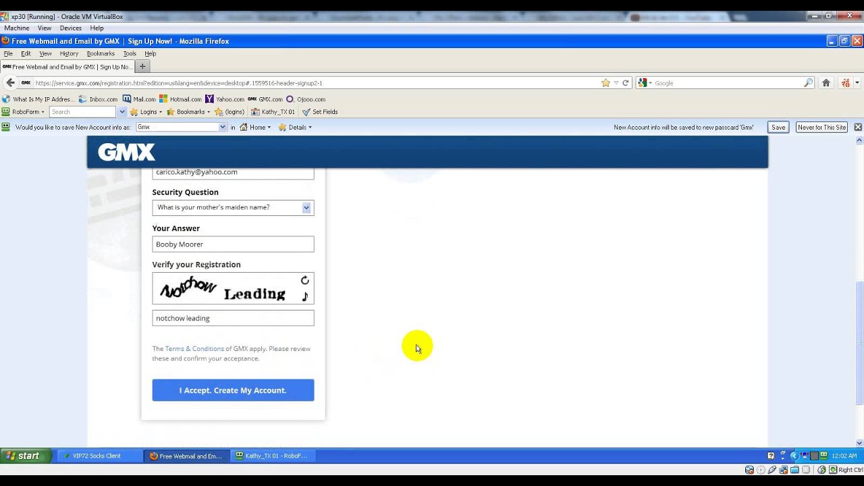
Task: Click the Set Fields RoboForm button
Action: pyautogui.click(x=320, y=112)
